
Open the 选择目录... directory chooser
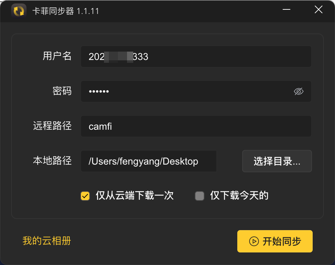coord(277,161)
